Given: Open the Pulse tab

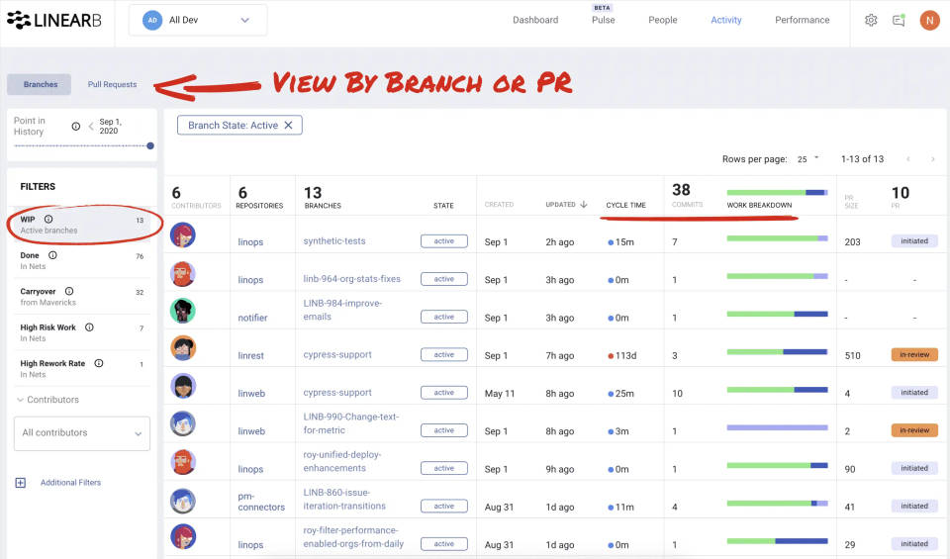Looking at the screenshot, I should (x=603, y=20).
